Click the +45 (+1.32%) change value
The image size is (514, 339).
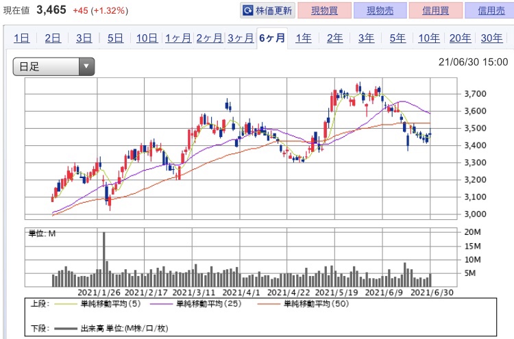click(x=100, y=10)
